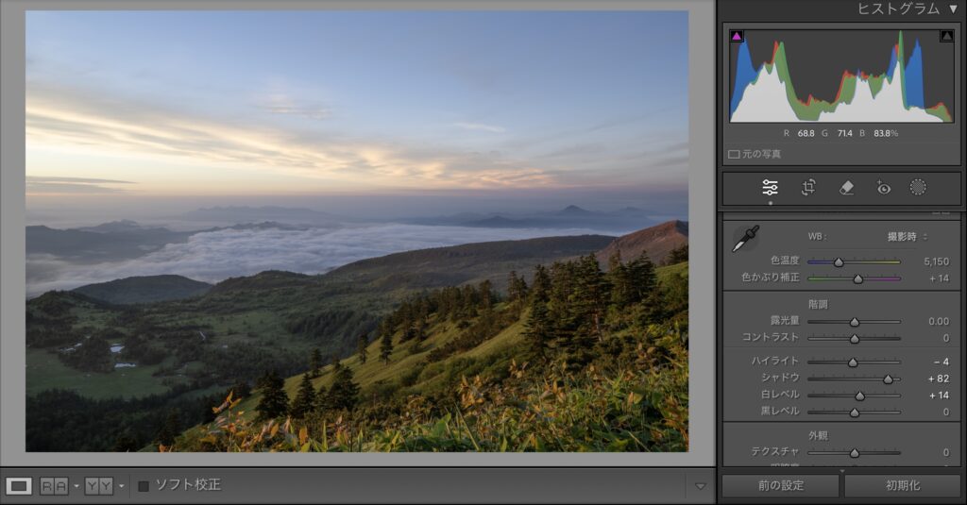Click 初期化 reset button
This screenshot has width=967, height=505.
[903, 486]
